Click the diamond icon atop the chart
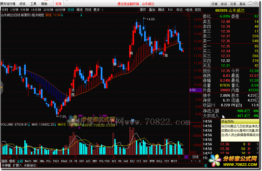This screenshot has width=262, height=171. (x=184, y=15)
